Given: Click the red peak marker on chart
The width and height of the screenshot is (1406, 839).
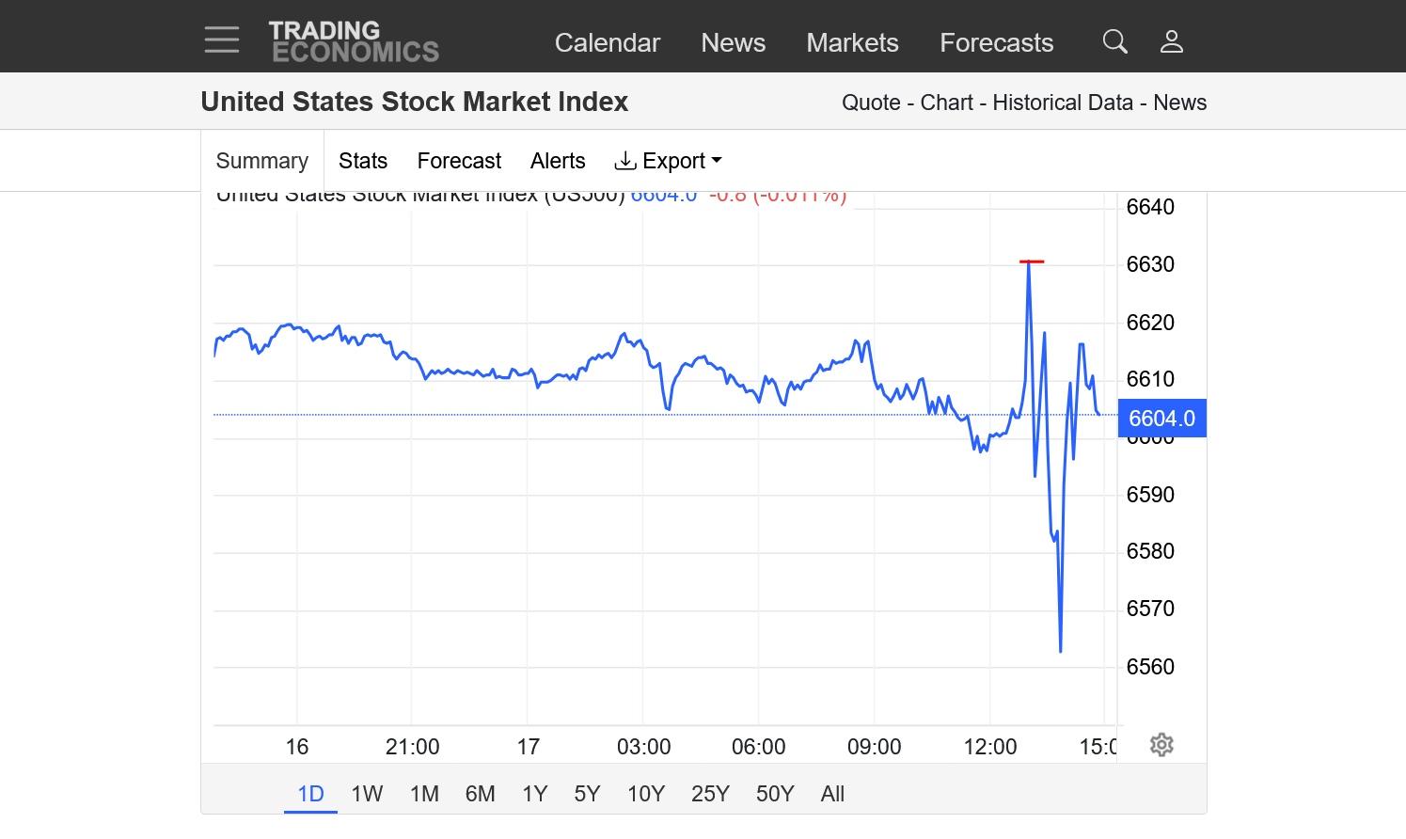Looking at the screenshot, I should click(x=1032, y=261).
